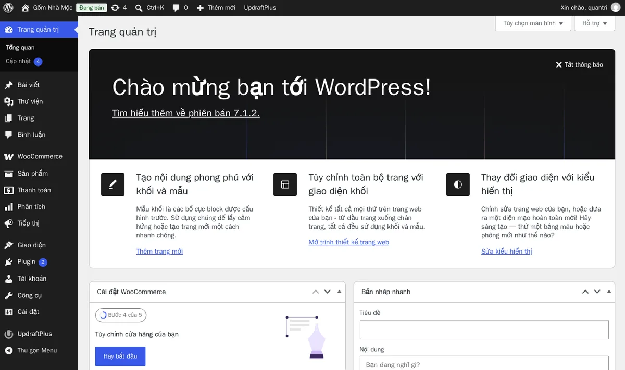Screen dimensions: 625x370
Task: Click the Trang quản trị dashboard icon
Action: 9,30
